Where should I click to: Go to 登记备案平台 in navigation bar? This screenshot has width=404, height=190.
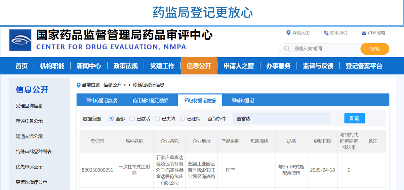pos(364,66)
